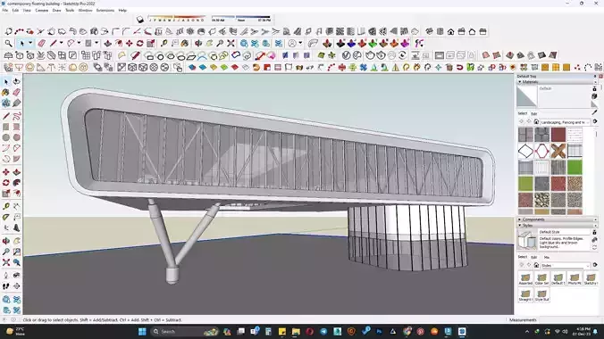604x339 pixels.
Task: Open the Photo Modeling styles folder
Action: pyautogui.click(x=575, y=279)
